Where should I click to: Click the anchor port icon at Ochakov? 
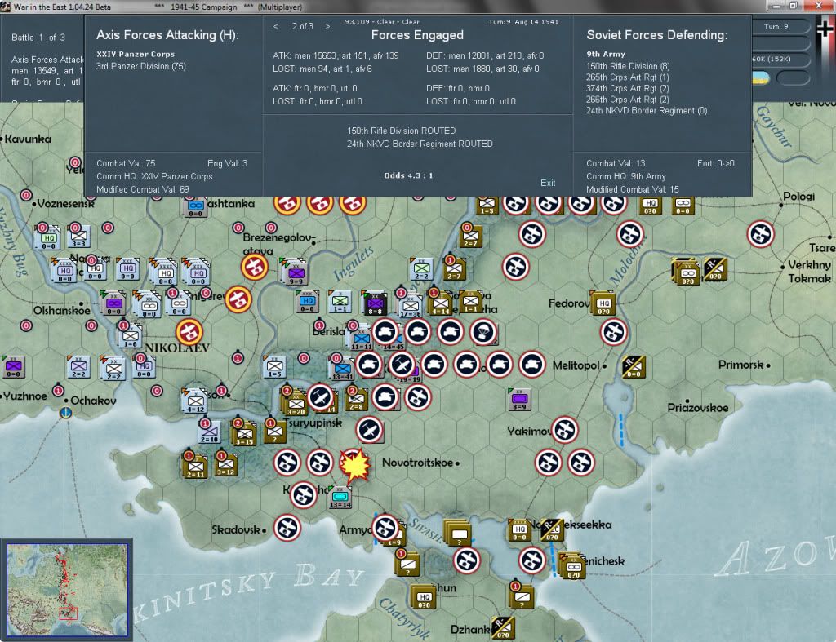[x=65, y=413]
